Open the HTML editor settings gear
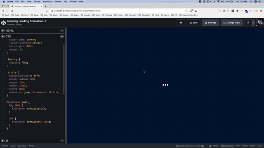 [3, 31]
